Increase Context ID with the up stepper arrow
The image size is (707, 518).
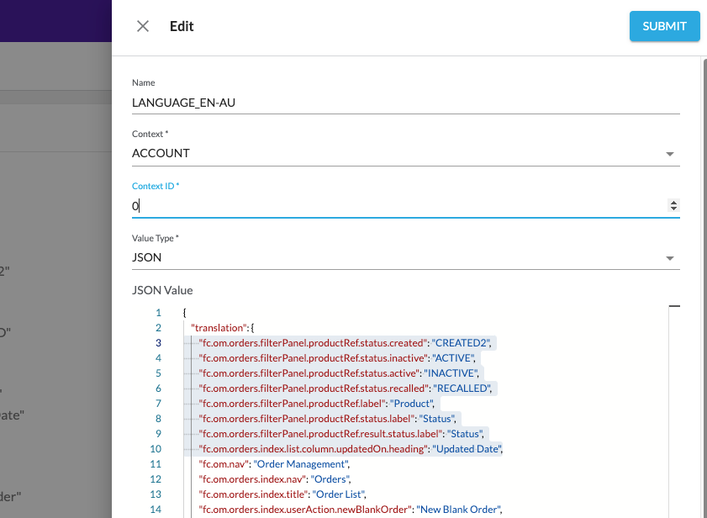tap(673, 202)
